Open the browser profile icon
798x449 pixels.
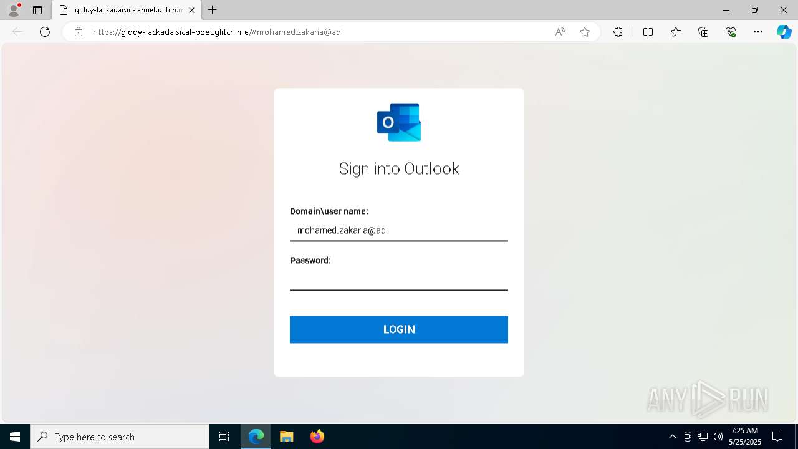[x=14, y=10]
